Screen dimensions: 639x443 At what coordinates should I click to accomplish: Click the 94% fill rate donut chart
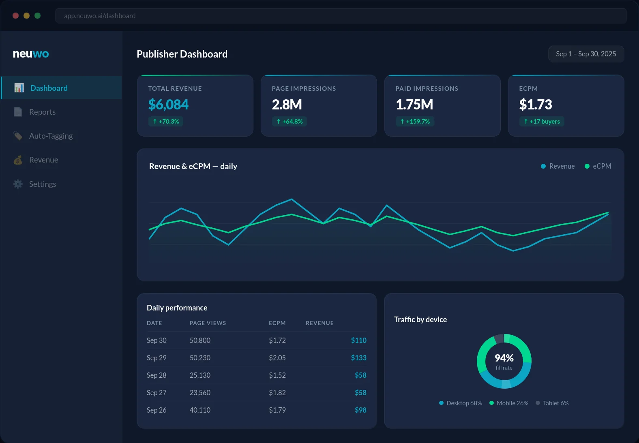504,361
